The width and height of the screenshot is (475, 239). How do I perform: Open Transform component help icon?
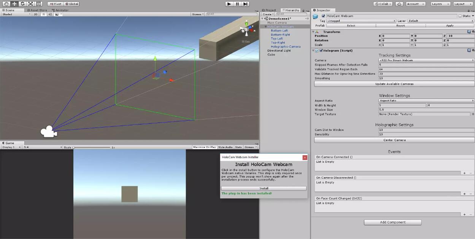point(469,32)
